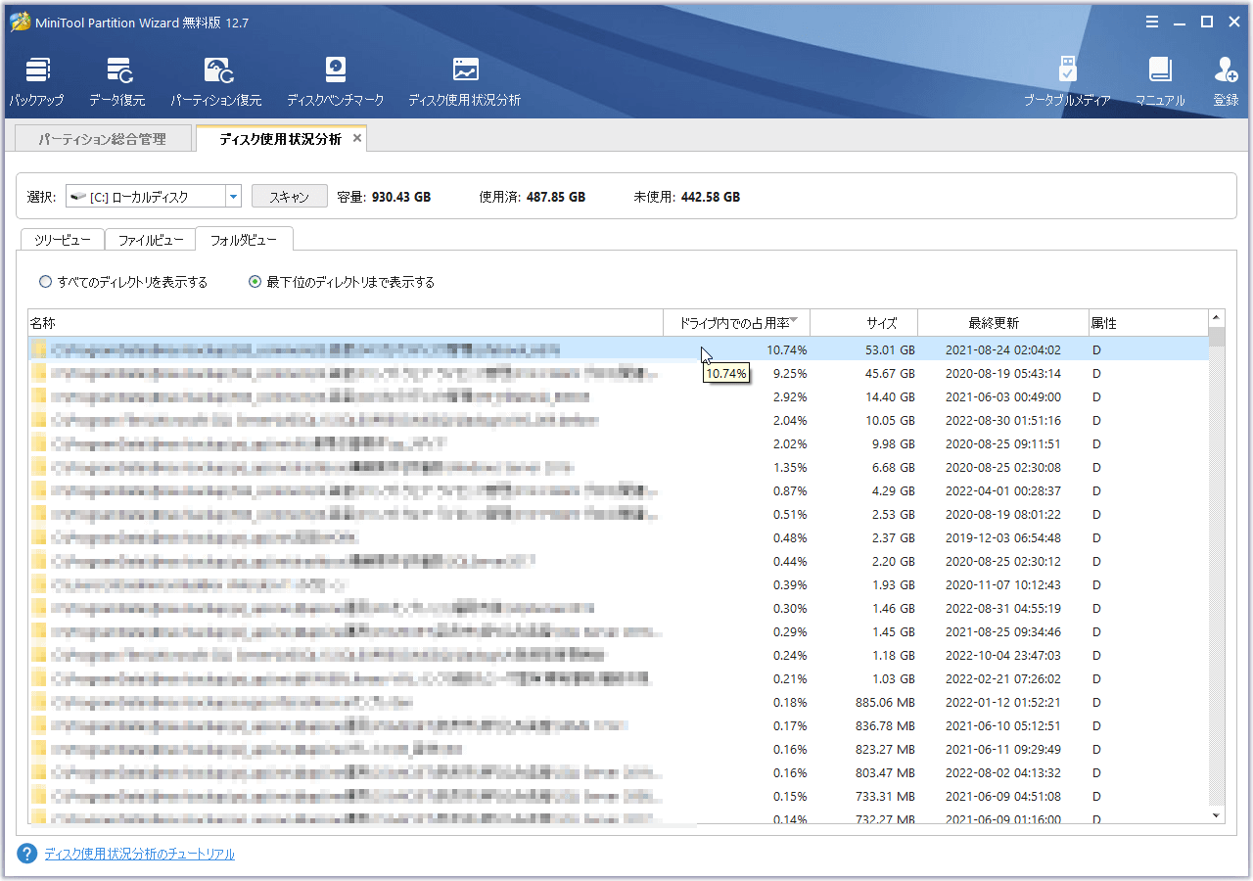Close the ディスク使用状況分析 tab
Screen dimensions: 1253x881
pyautogui.click(x=357, y=138)
